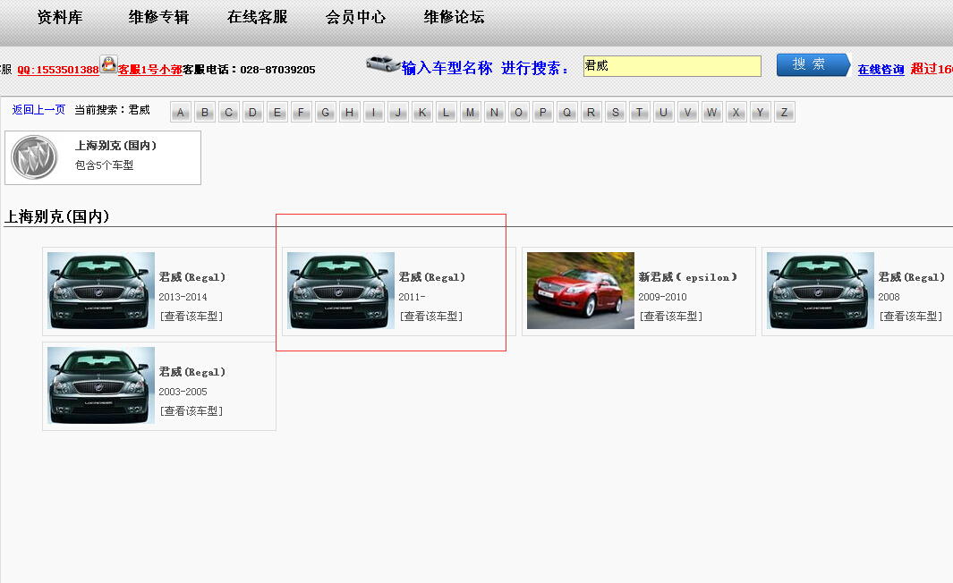The height and width of the screenshot is (583, 953).
Task: Filter by letter E
Action: tap(277, 113)
